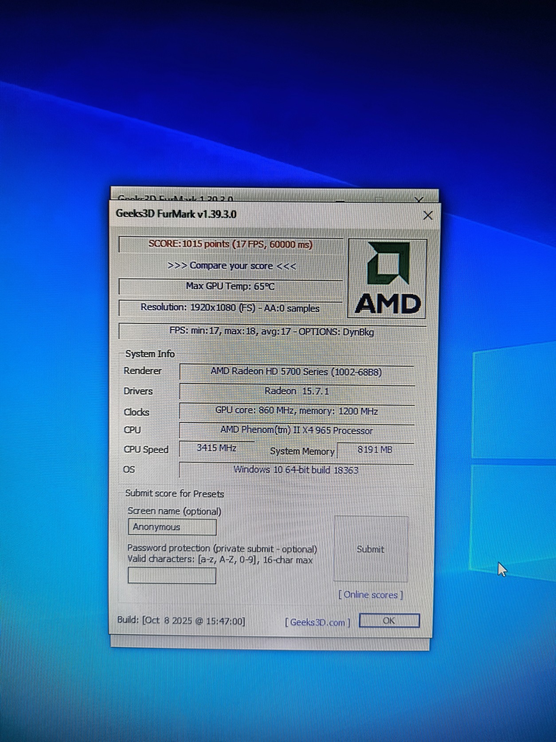This screenshot has height=742, width=556.
Task: Click the Submit score for Presets label
Action: (x=175, y=493)
